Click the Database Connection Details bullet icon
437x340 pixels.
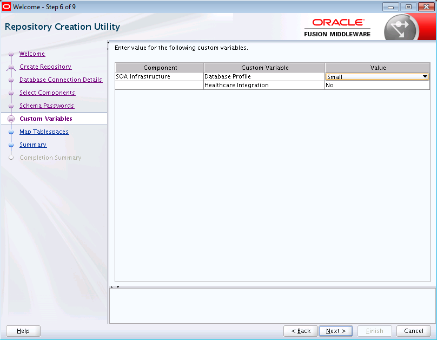click(11, 80)
